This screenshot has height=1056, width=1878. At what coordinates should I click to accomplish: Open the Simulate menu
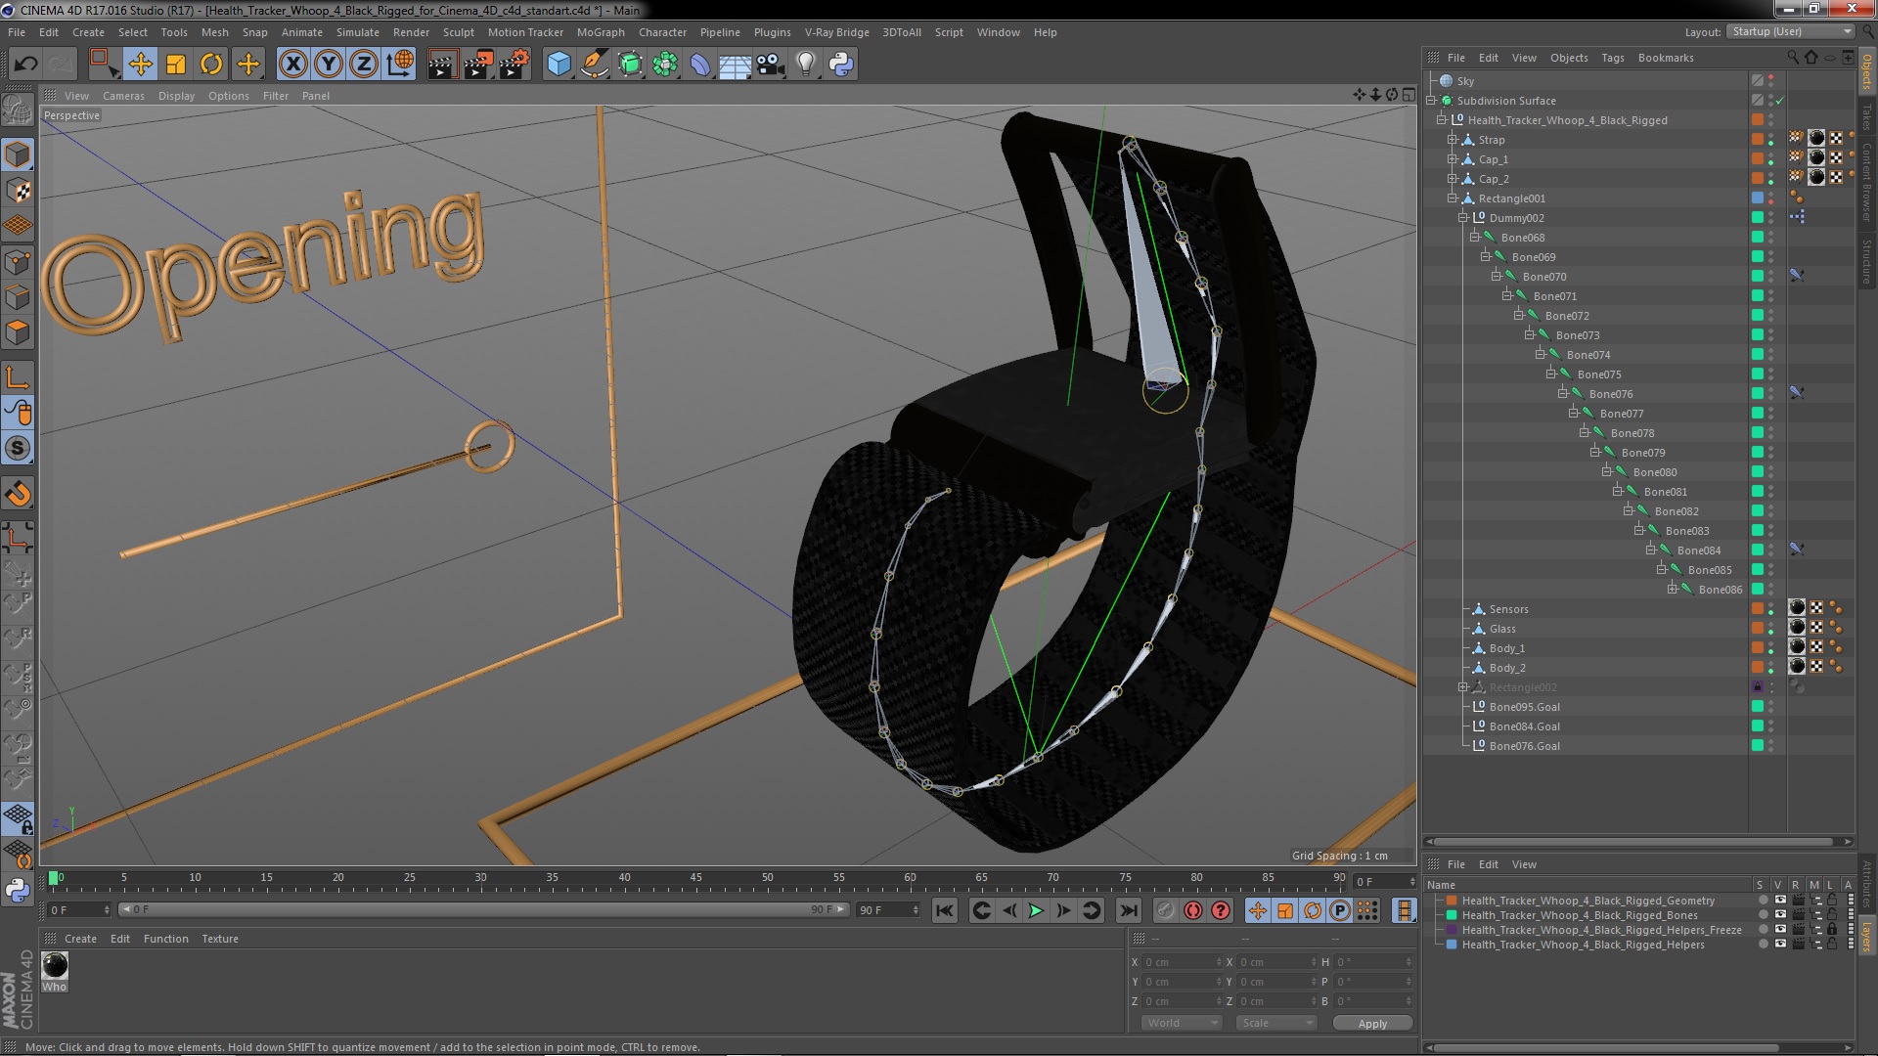(x=357, y=32)
